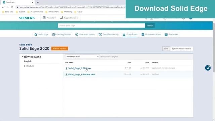The width and height of the screenshot is (215, 121).
Task: Open the Development bookmark folder
Action: coord(52,12)
